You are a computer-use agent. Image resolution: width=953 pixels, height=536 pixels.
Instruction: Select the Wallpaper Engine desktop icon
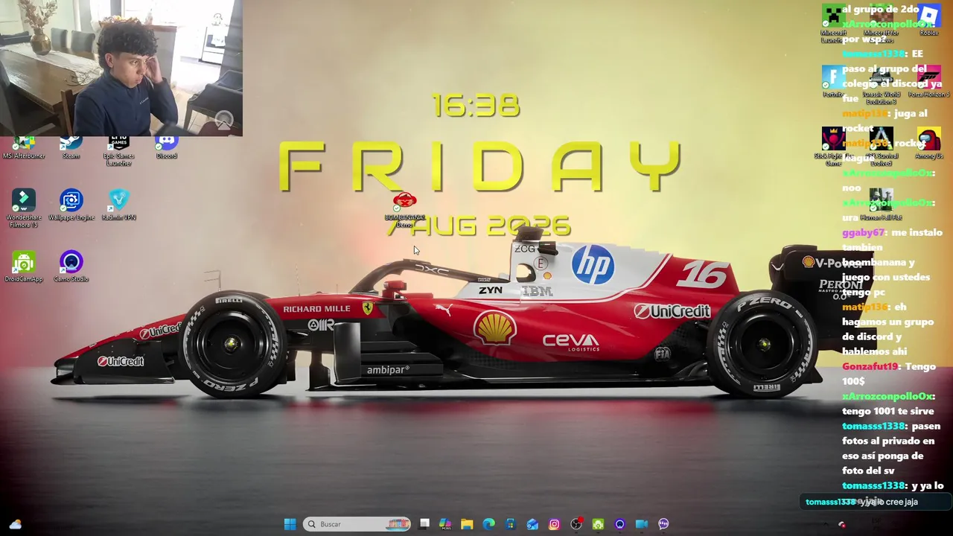coord(71,205)
